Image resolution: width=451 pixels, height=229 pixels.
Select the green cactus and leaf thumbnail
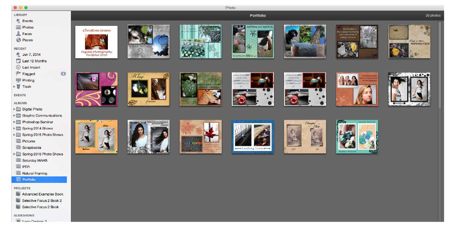point(201,89)
